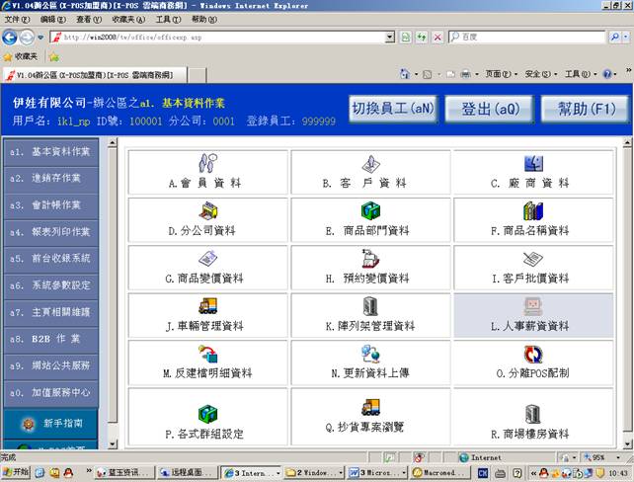The width and height of the screenshot is (634, 482).
Task: Switch to a6. 系統參數設定 sidebar item
Action: pos(50,284)
